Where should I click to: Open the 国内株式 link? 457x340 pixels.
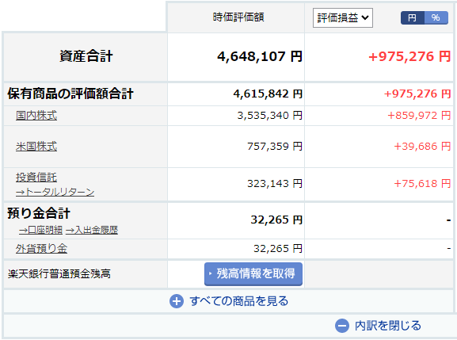tap(36, 116)
